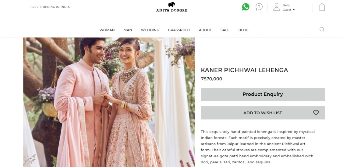Click the lehenga product photo
Screen dimensions: 343x167
pos(109,102)
